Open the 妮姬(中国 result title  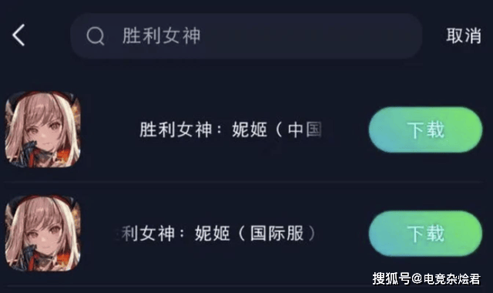[230, 130]
